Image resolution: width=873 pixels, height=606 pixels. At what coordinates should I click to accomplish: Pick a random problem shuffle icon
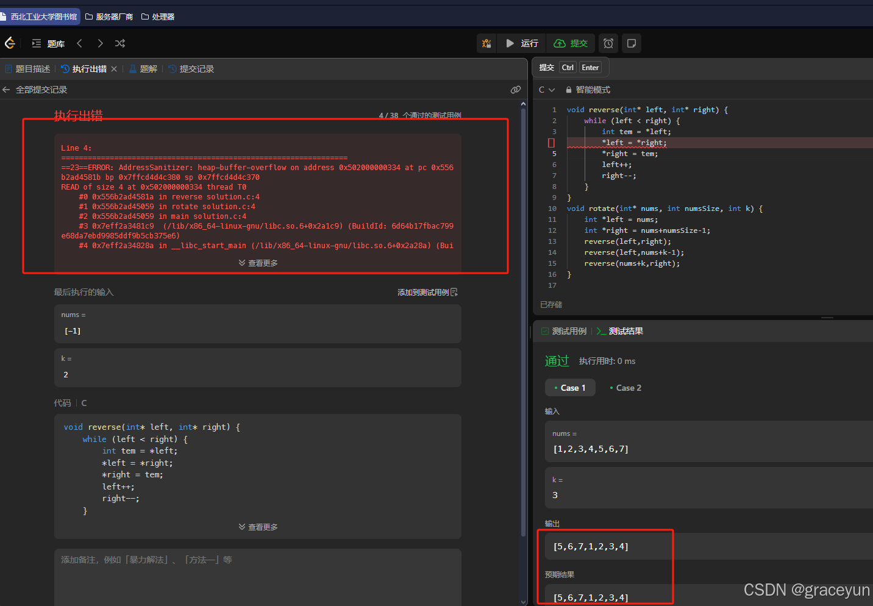tap(120, 43)
